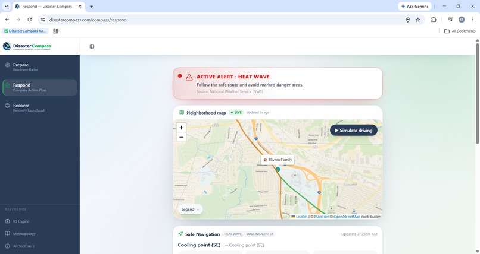Viewport: 480px width, 254px height.
Task: Go back in browser history
Action: click(x=7, y=20)
